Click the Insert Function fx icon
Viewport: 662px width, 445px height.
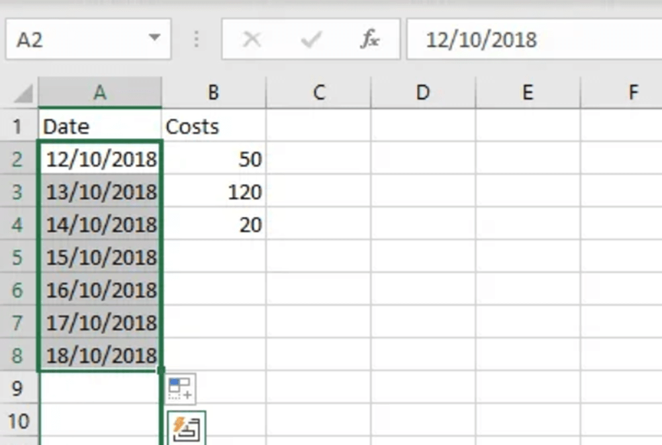point(369,40)
